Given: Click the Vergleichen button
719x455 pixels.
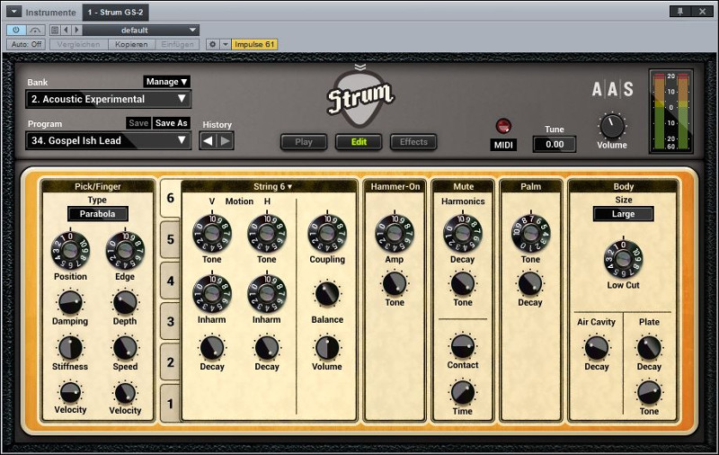Looking at the screenshot, I should click(78, 44).
